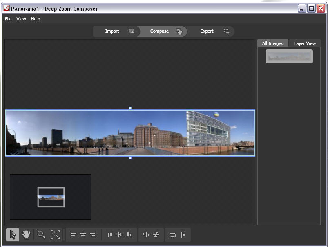Viewport: 328px width, 247px height.
Task: Go to the Export workspace step
Action: click(x=207, y=31)
